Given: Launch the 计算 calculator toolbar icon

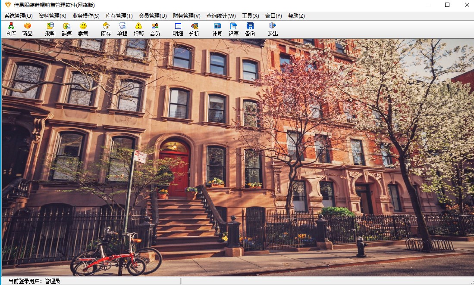Looking at the screenshot, I should tap(217, 29).
